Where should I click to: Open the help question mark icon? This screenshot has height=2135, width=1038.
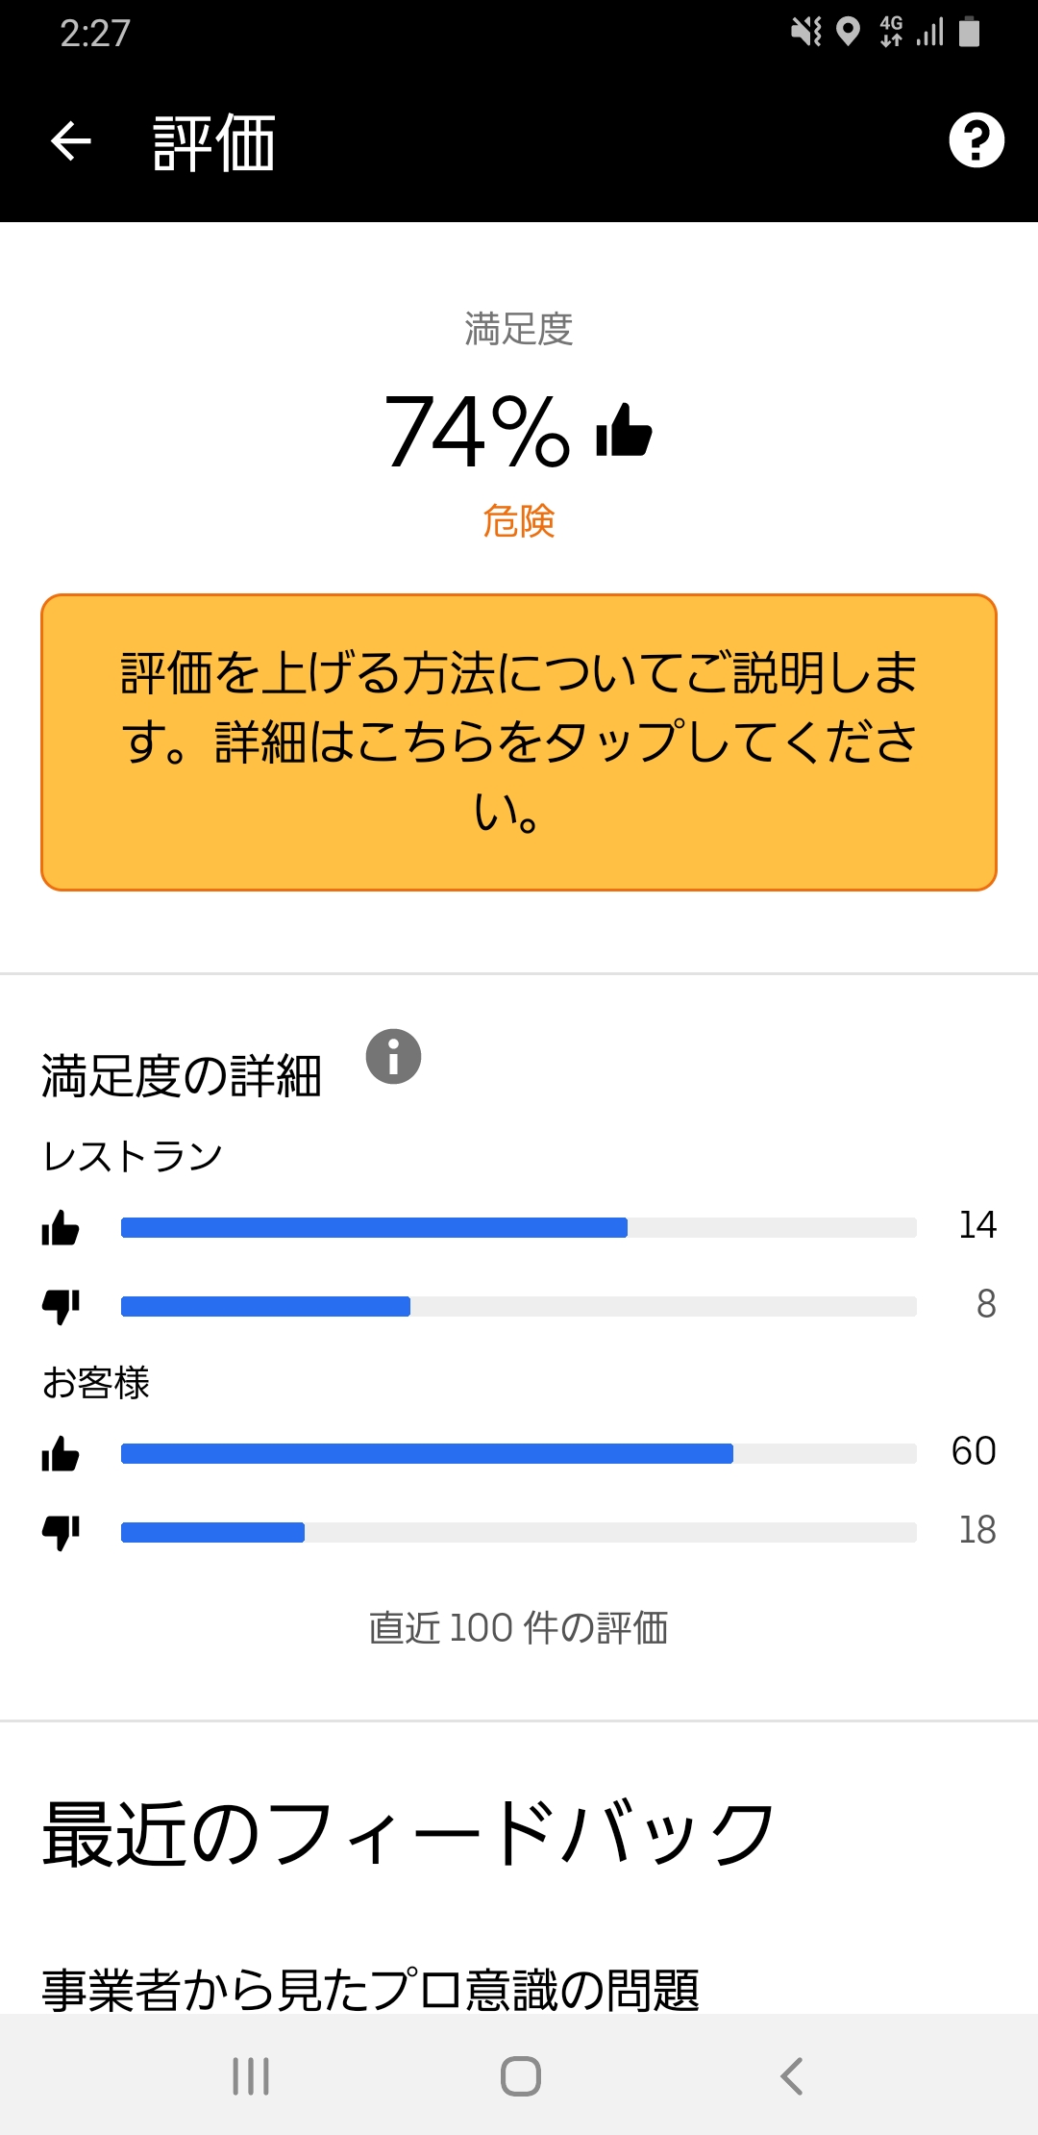[x=976, y=140]
